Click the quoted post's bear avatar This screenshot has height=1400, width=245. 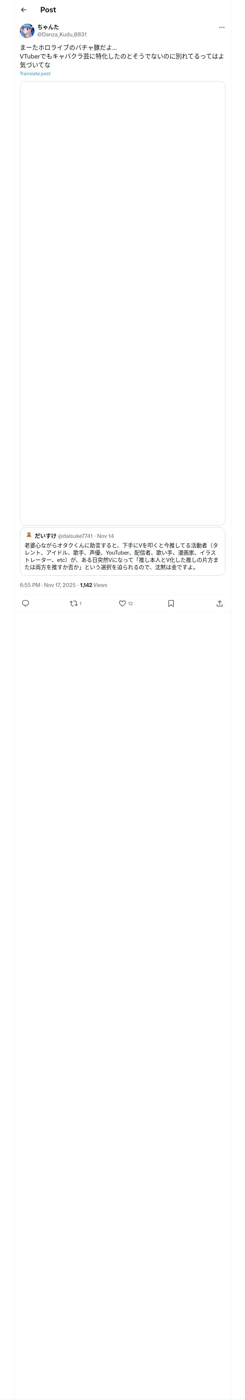point(29,535)
